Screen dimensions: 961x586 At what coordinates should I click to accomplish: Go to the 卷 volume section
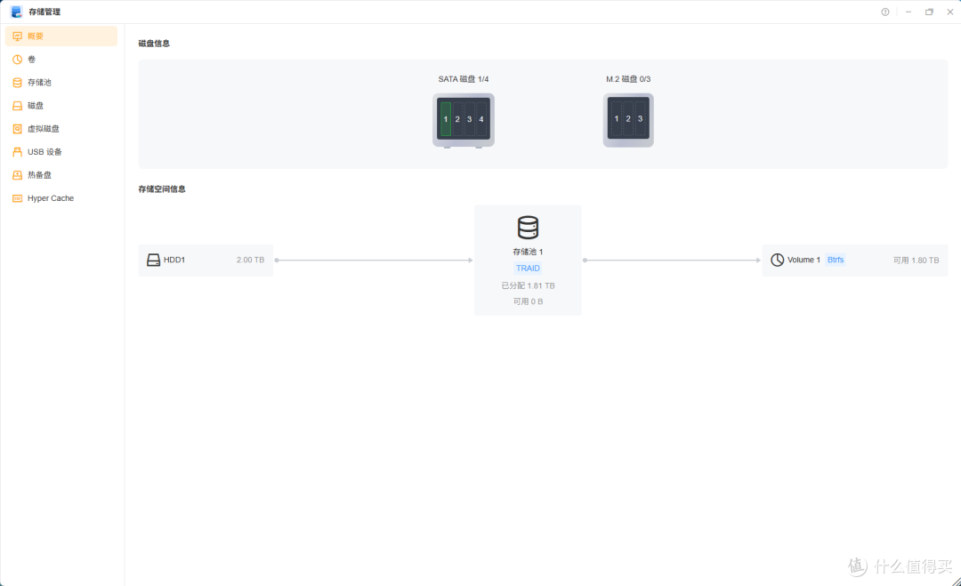[x=61, y=60]
